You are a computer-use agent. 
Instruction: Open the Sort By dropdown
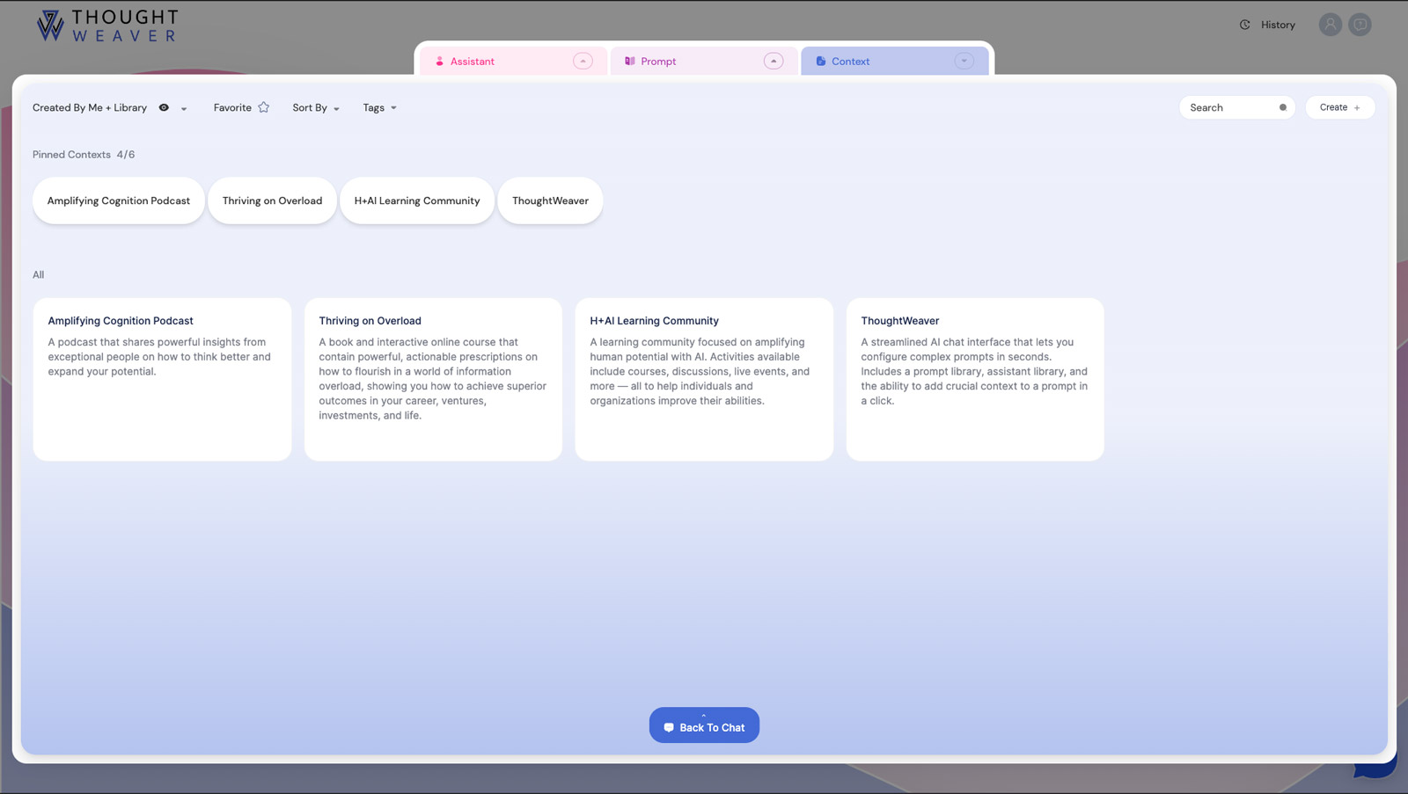pyautogui.click(x=316, y=107)
